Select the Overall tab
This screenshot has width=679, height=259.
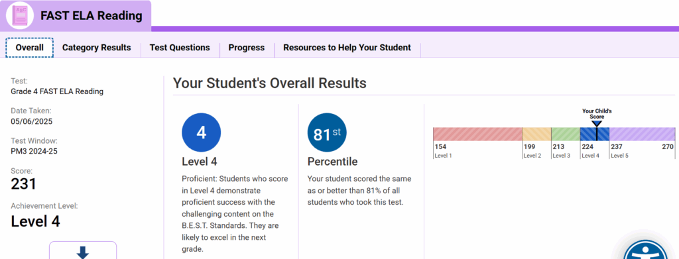pyautogui.click(x=29, y=48)
